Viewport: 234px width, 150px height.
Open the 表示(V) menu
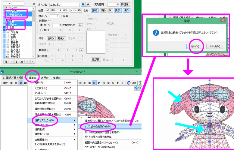point(45,78)
